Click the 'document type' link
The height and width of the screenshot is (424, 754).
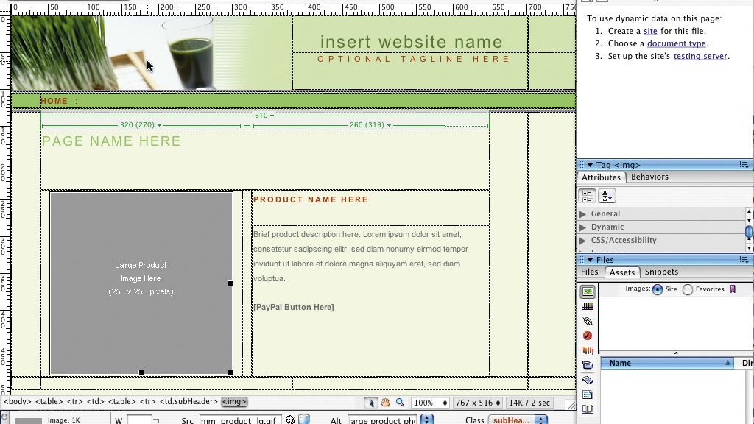(677, 43)
